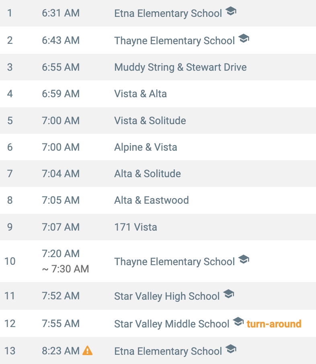Select the Vista & Alta stop row

click(x=158, y=94)
